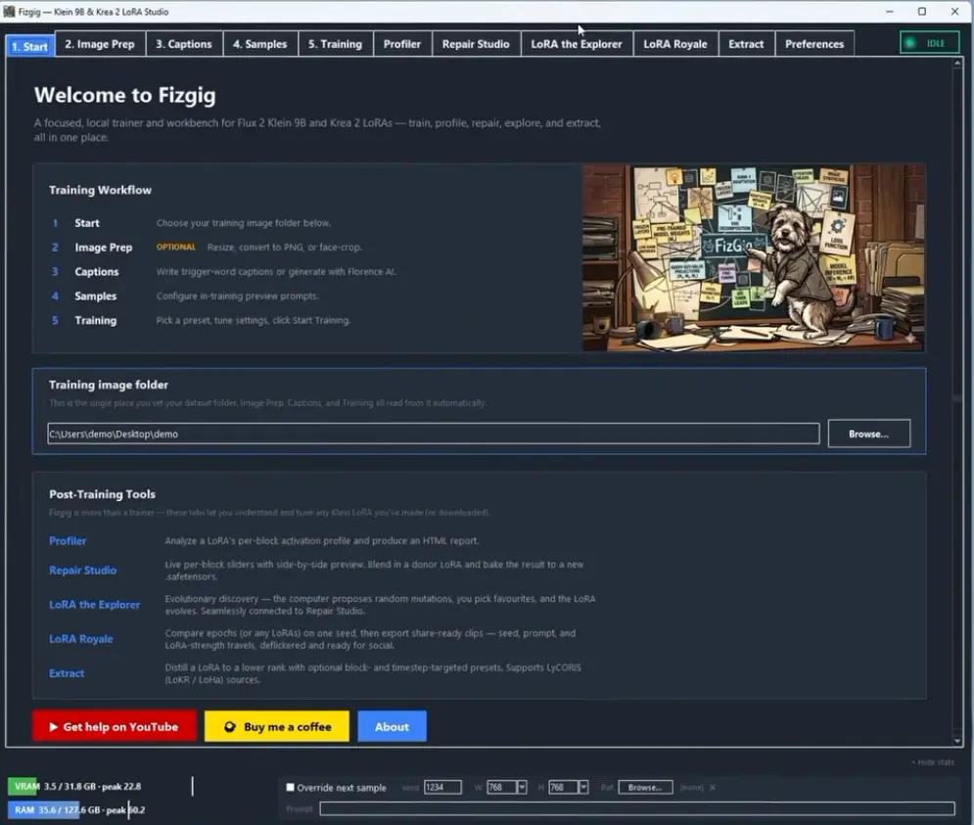Click the W width value field 768
The height and width of the screenshot is (825, 974).
502,787
